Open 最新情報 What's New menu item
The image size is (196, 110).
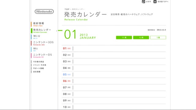[x=39, y=24]
